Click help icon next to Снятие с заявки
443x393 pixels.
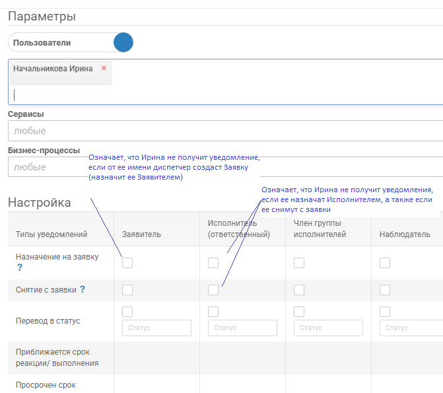[x=83, y=289]
